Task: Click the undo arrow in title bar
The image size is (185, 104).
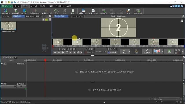Action: [15, 2]
